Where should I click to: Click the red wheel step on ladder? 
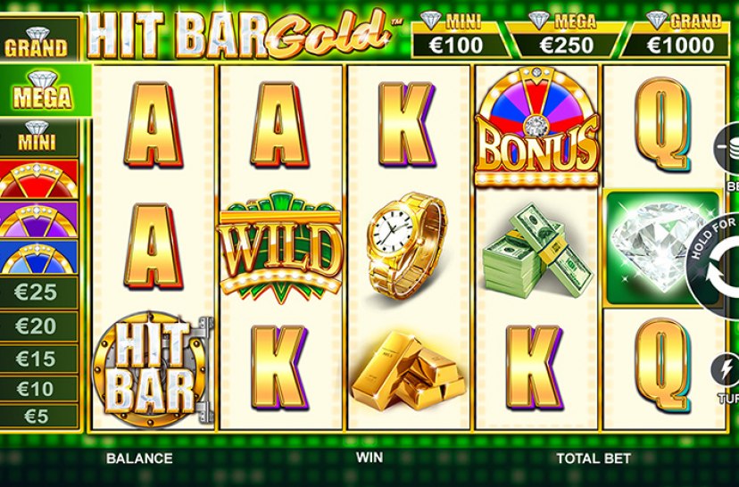tap(38, 179)
